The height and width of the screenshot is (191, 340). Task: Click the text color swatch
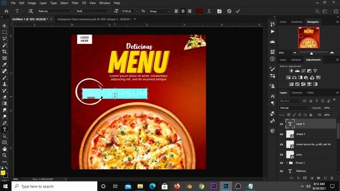[199, 11]
